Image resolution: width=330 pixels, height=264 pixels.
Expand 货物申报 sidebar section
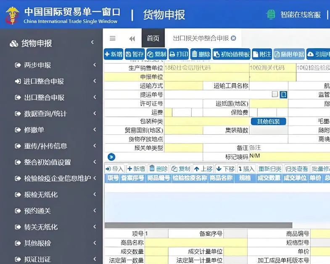[52, 43]
